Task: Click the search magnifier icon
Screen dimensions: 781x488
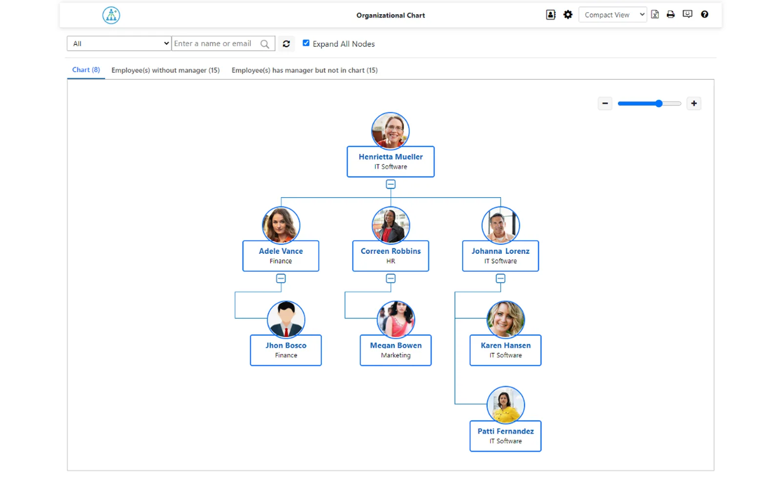Action: coord(265,44)
